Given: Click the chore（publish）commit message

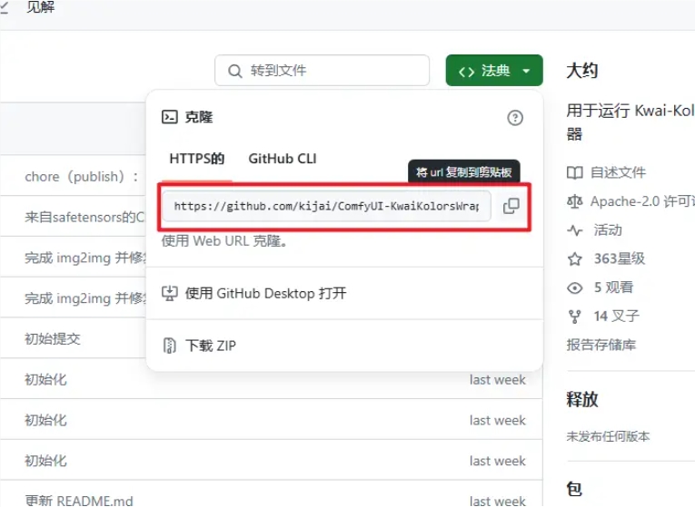Looking at the screenshot, I should click(82, 177).
